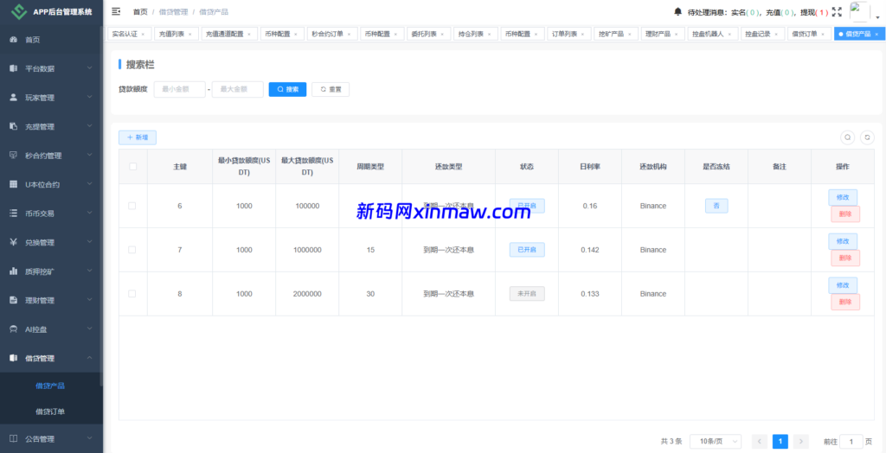This screenshot has width=886, height=453.
Task: Click the 质押挖矿 bar chart icon
Action: click(14, 271)
